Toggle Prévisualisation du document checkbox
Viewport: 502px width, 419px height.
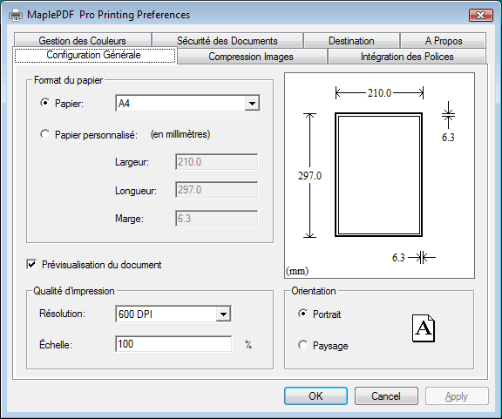tap(31, 265)
